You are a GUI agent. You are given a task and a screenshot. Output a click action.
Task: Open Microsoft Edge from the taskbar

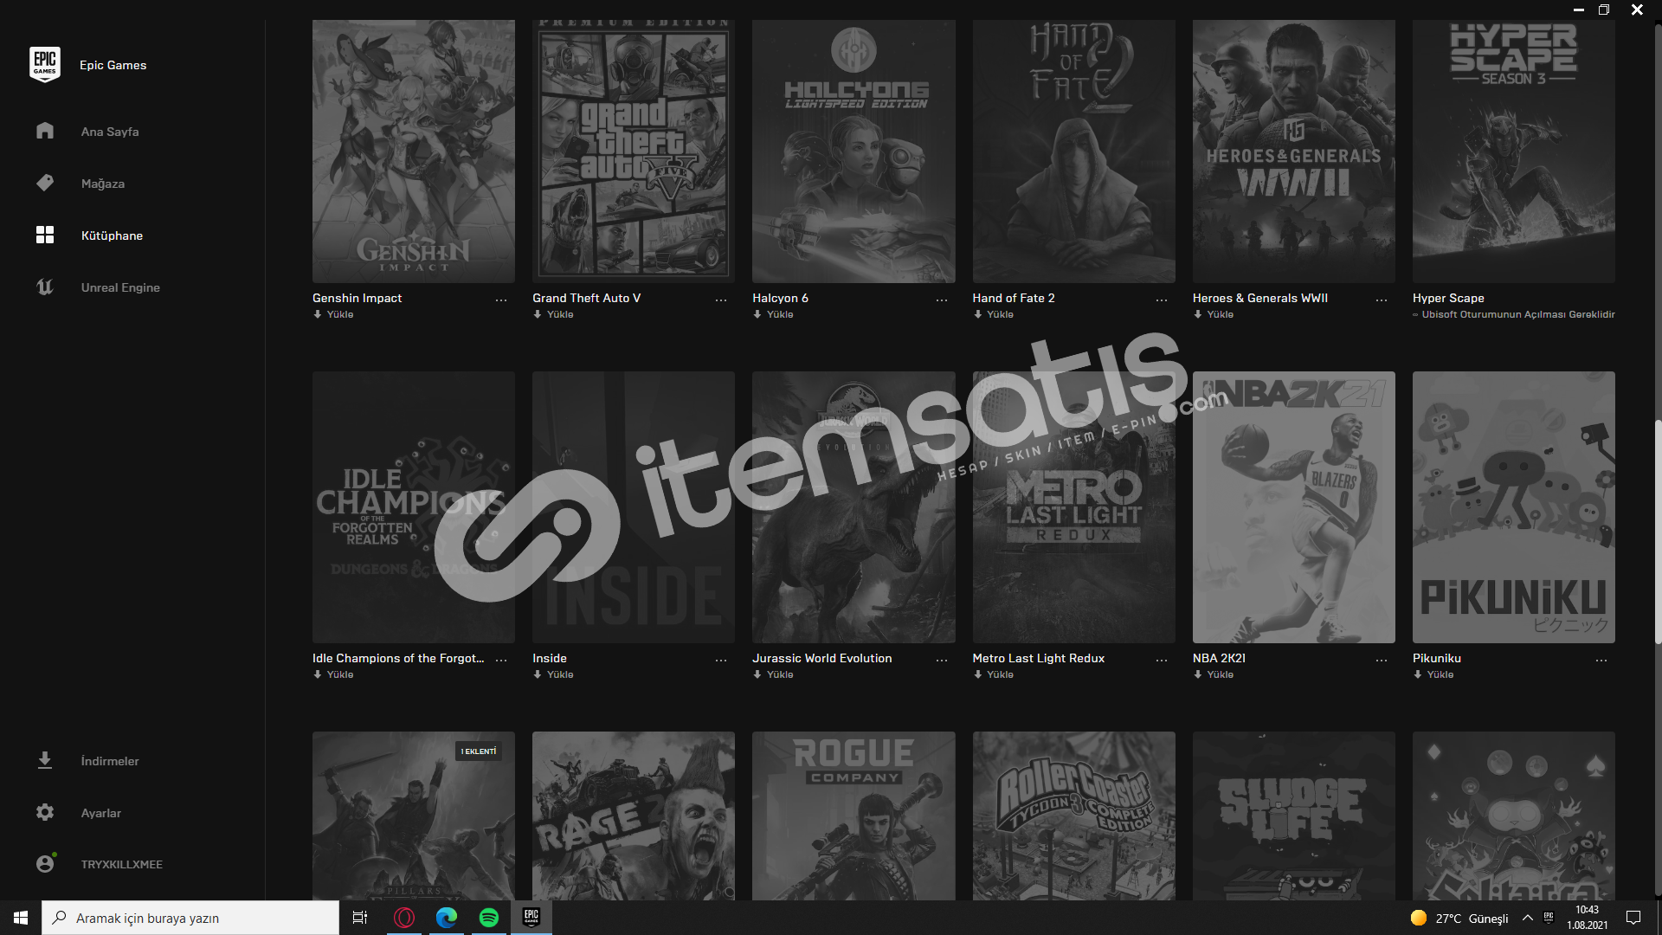[x=447, y=918]
